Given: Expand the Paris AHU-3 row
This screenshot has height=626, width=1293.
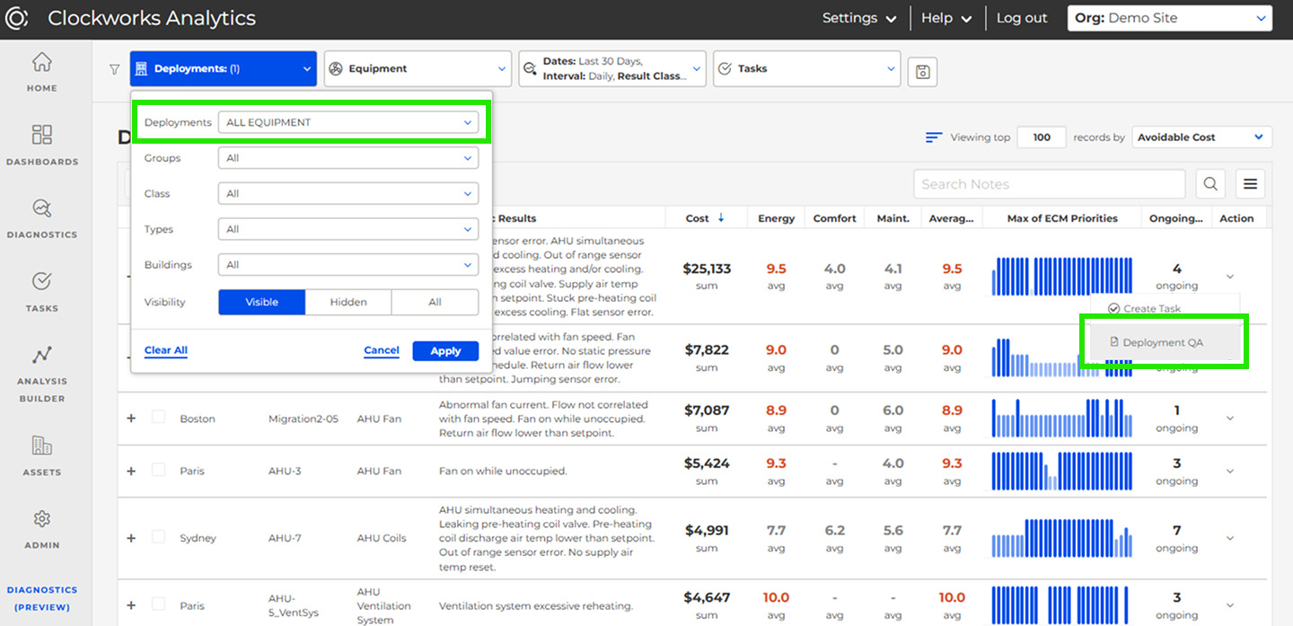Looking at the screenshot, I should pos(131,471).
